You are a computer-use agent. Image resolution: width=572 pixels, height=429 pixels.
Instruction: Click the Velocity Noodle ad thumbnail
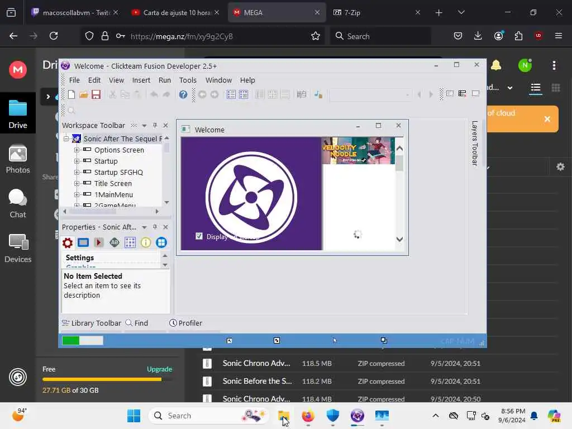[x=358, y=151]
